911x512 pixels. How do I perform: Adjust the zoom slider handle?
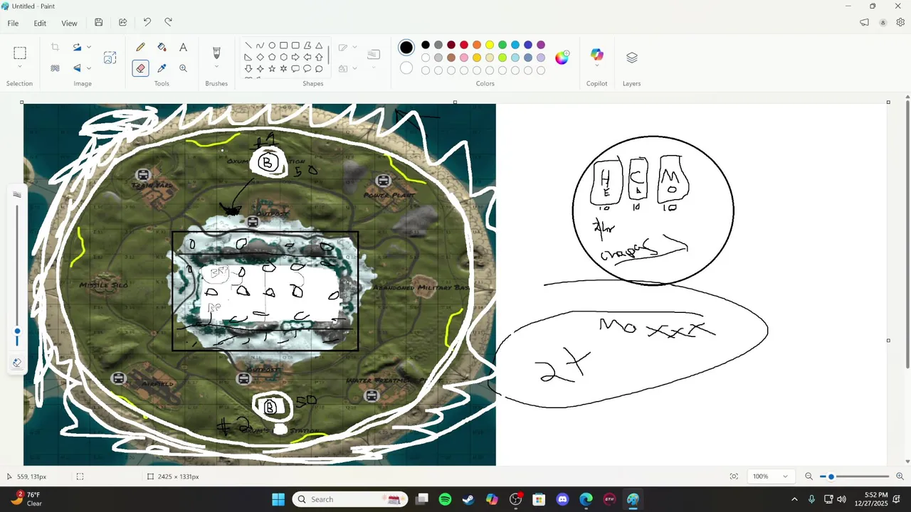[831, 476]
